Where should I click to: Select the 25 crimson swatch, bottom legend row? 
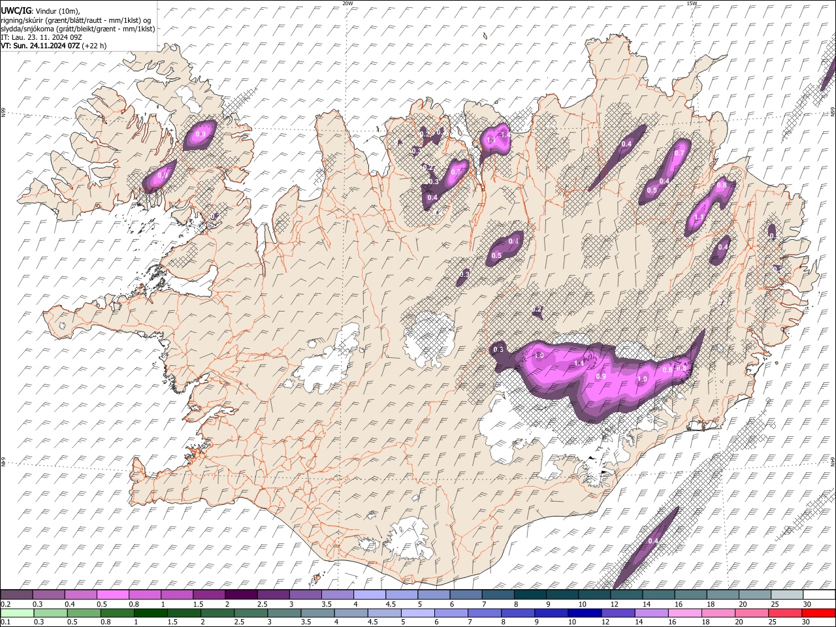[786, 613]
